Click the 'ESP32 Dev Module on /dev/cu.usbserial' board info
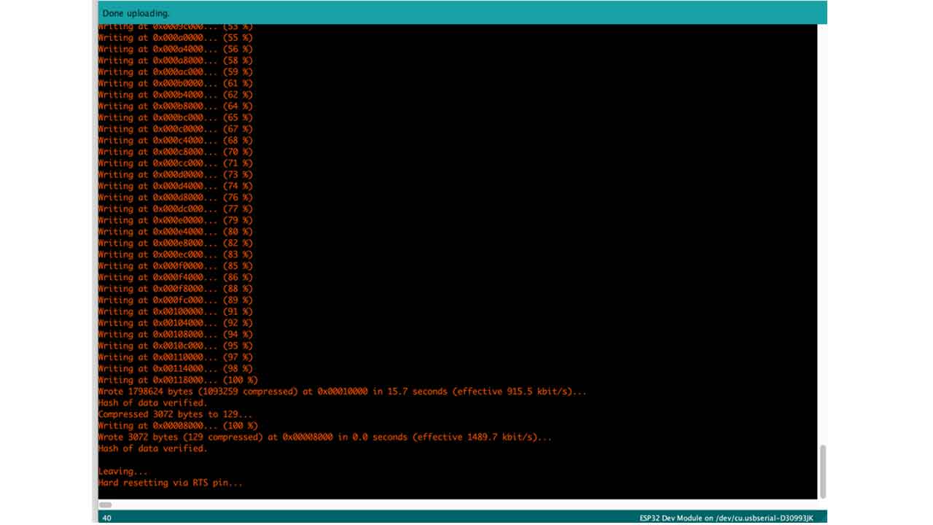 (x=726, y=518)
